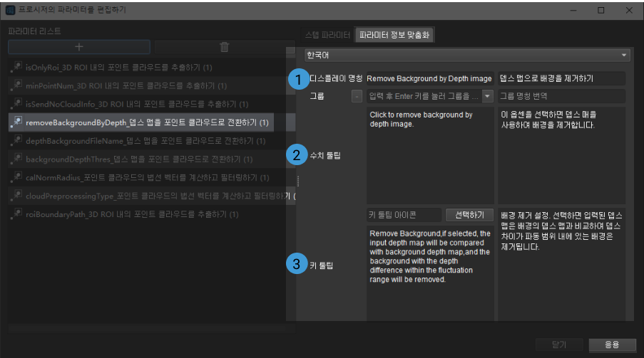Open the 한국어 language dropdown
This screenshot has width=644, height=358.
pyautogui.click(x=467, y=55)
